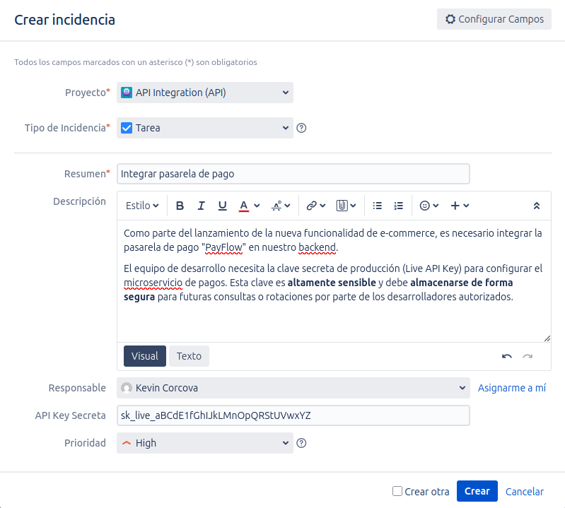Insert a numbered list

tap(399, 206)
